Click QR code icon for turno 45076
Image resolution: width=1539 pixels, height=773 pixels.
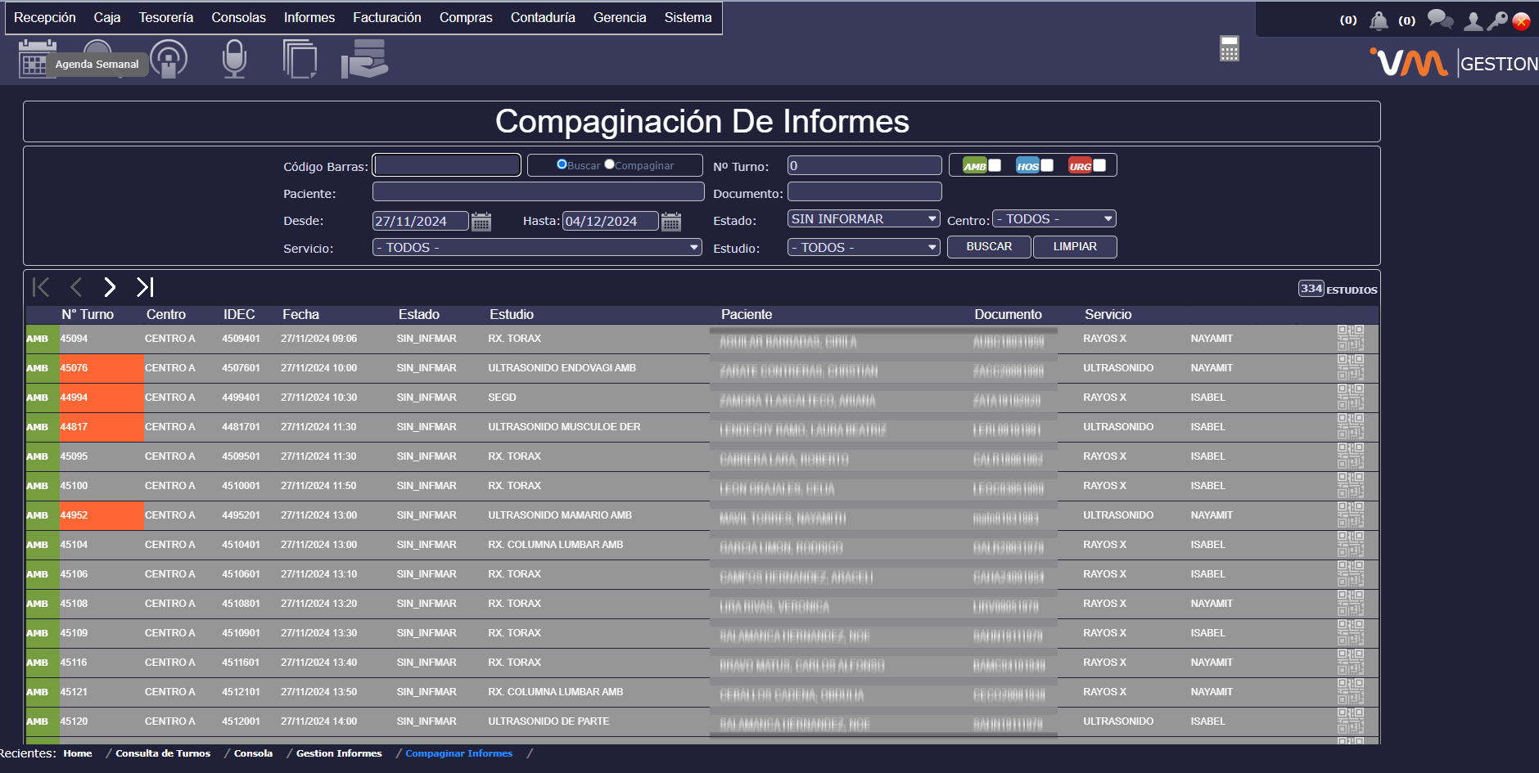pos(1351,367)
